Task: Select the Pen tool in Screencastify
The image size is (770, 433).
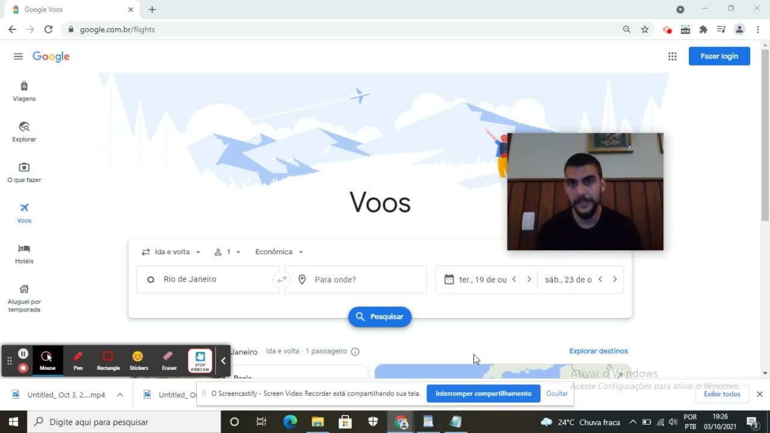Action: [x=78, y=360]
